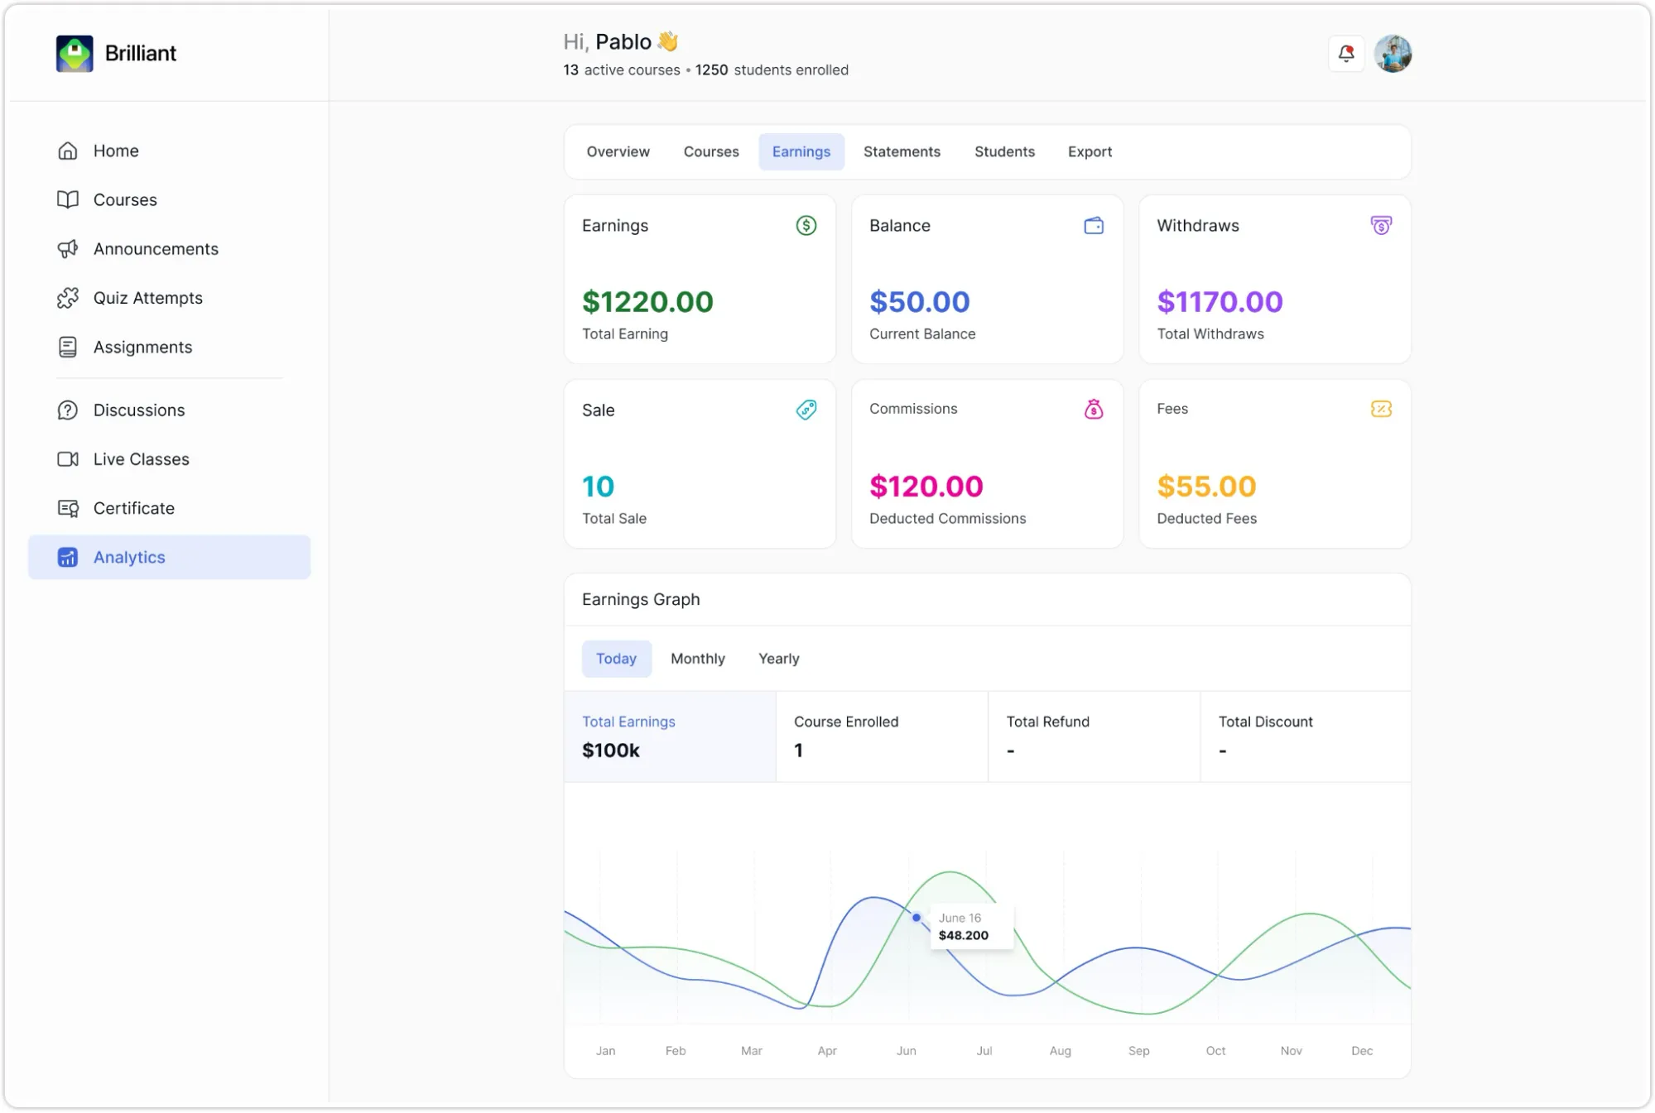1655x1113 pixels.
Task: Click the Analytics chart icon
Action: click(x=68, y=558)
